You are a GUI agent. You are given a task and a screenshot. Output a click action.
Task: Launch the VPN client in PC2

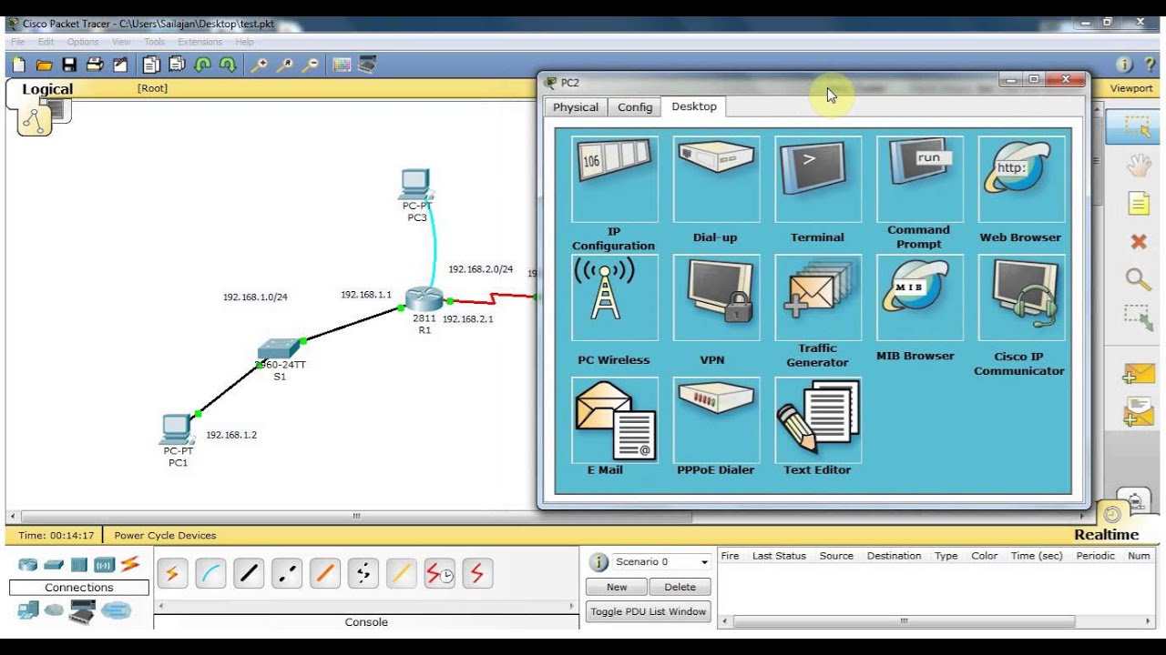(716, 297)
